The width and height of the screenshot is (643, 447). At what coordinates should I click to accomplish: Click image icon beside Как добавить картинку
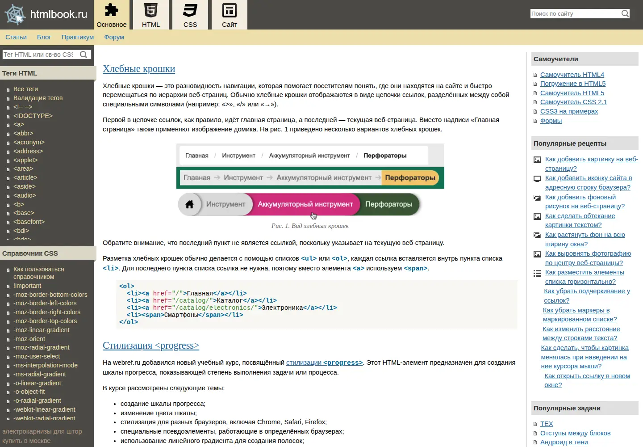(x=537, y=160)
